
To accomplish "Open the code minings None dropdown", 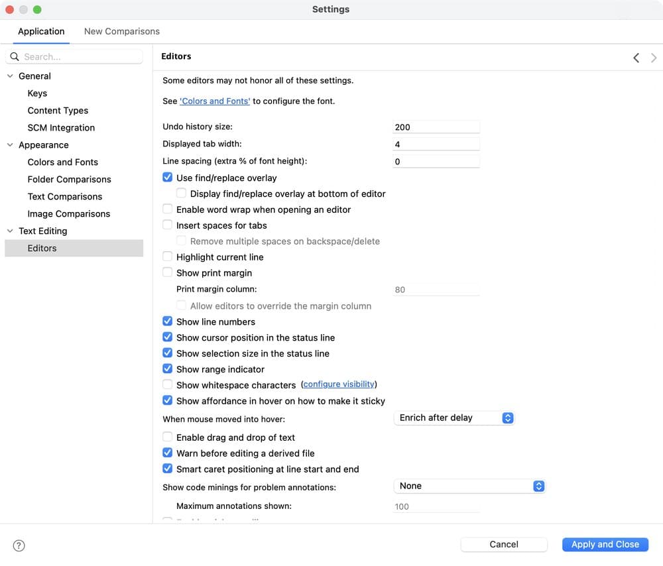I will click(469, 486).
